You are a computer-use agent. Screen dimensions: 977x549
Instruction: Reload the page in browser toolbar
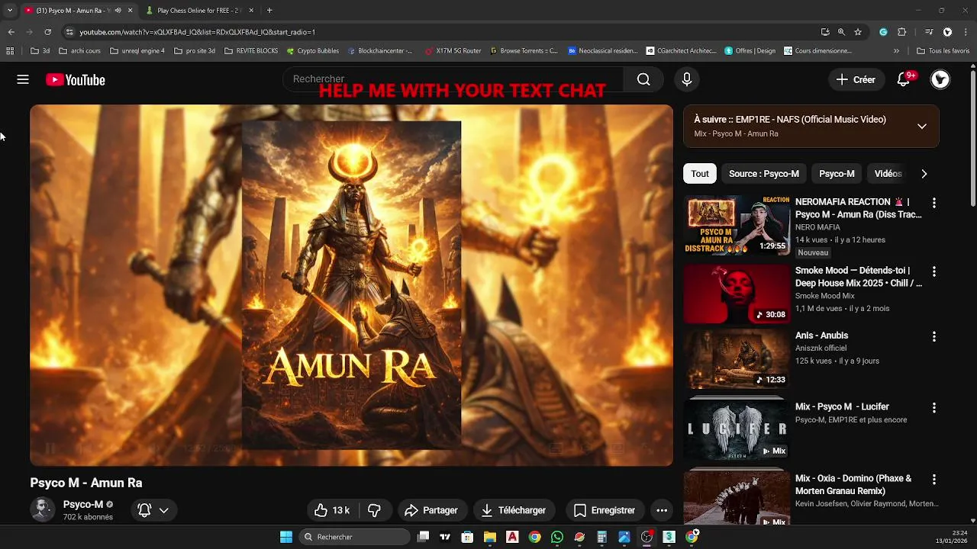tap(47, 32)
